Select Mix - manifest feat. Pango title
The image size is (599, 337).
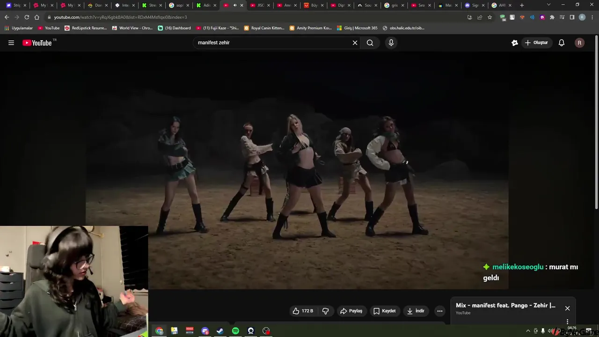point(505,305)
